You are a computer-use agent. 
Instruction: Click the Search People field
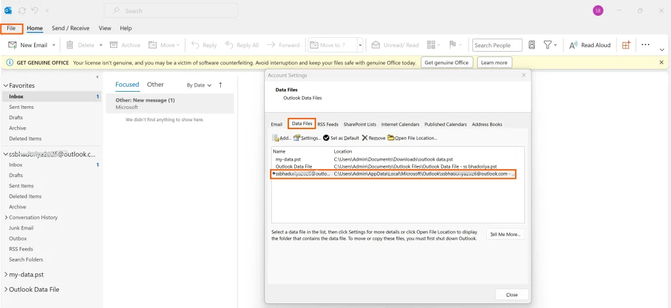click(497, 45)
